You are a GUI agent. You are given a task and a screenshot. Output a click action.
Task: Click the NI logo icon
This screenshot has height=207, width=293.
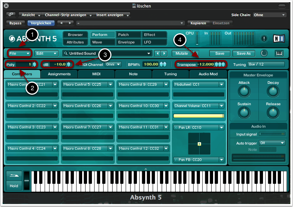click(x=278, y=38)
